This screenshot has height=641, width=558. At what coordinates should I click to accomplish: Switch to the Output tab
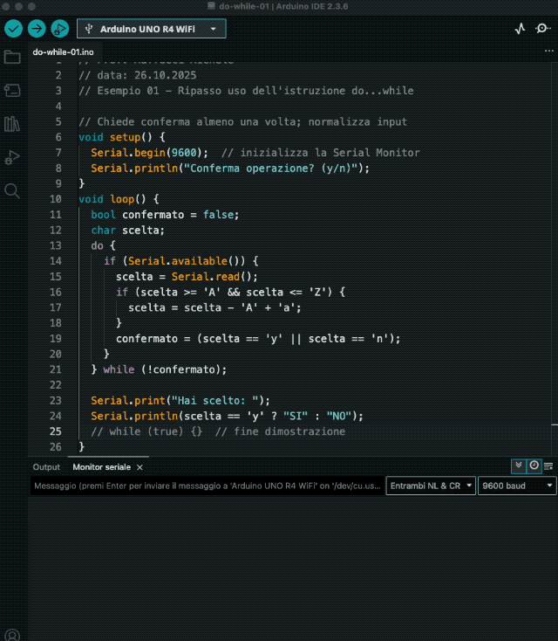[x=46, y=467]
